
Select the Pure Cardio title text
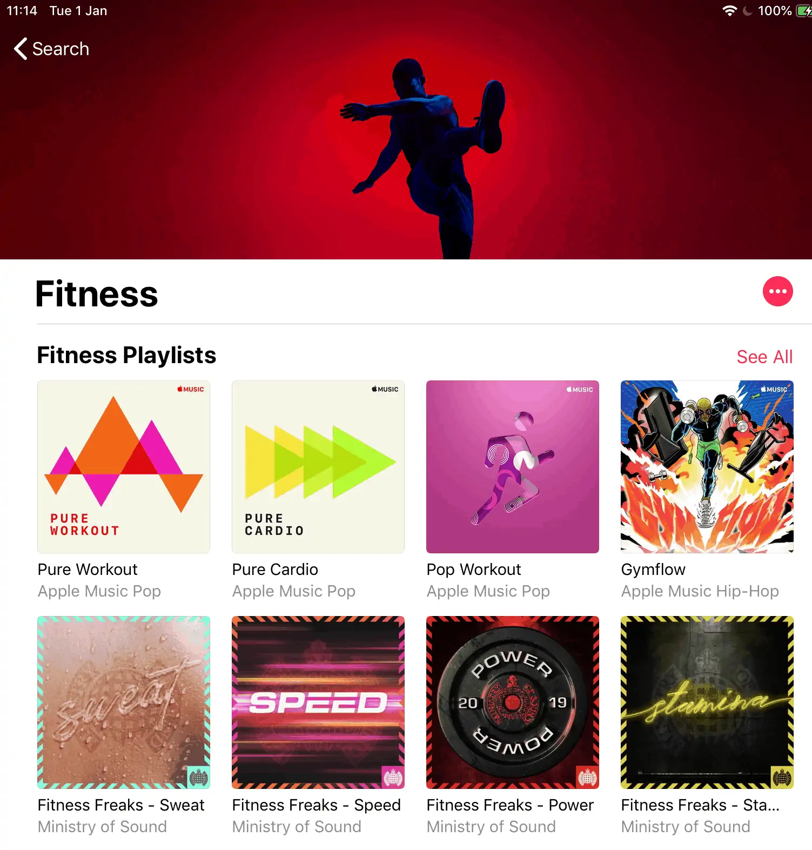pos(275,570)
